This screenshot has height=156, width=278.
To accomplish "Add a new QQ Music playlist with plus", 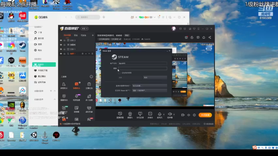I will tap(51, 91).
